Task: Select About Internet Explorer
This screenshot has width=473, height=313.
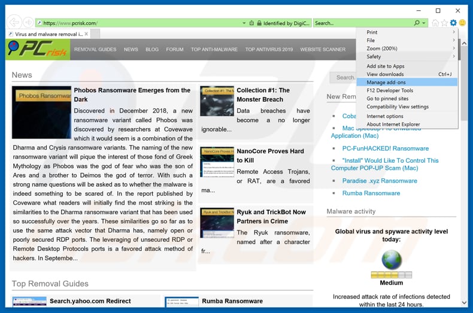Action: [407, 124]
